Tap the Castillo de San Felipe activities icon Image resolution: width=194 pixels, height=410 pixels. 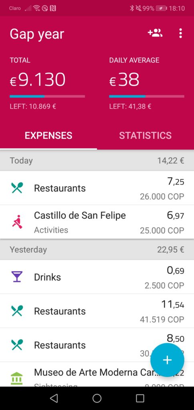click(x=17, y=222)
